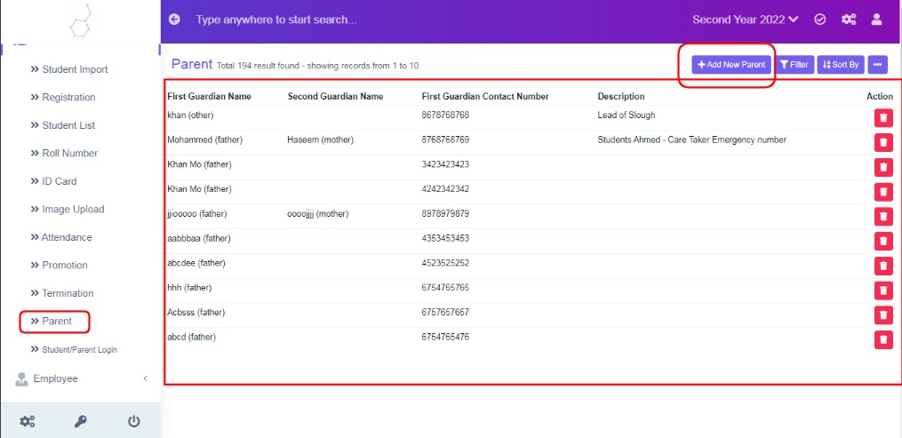Click First Guardian Contact Number column header
Viewport: 902px width, 438px height.
pyautogui.click(x=485, y=97)
